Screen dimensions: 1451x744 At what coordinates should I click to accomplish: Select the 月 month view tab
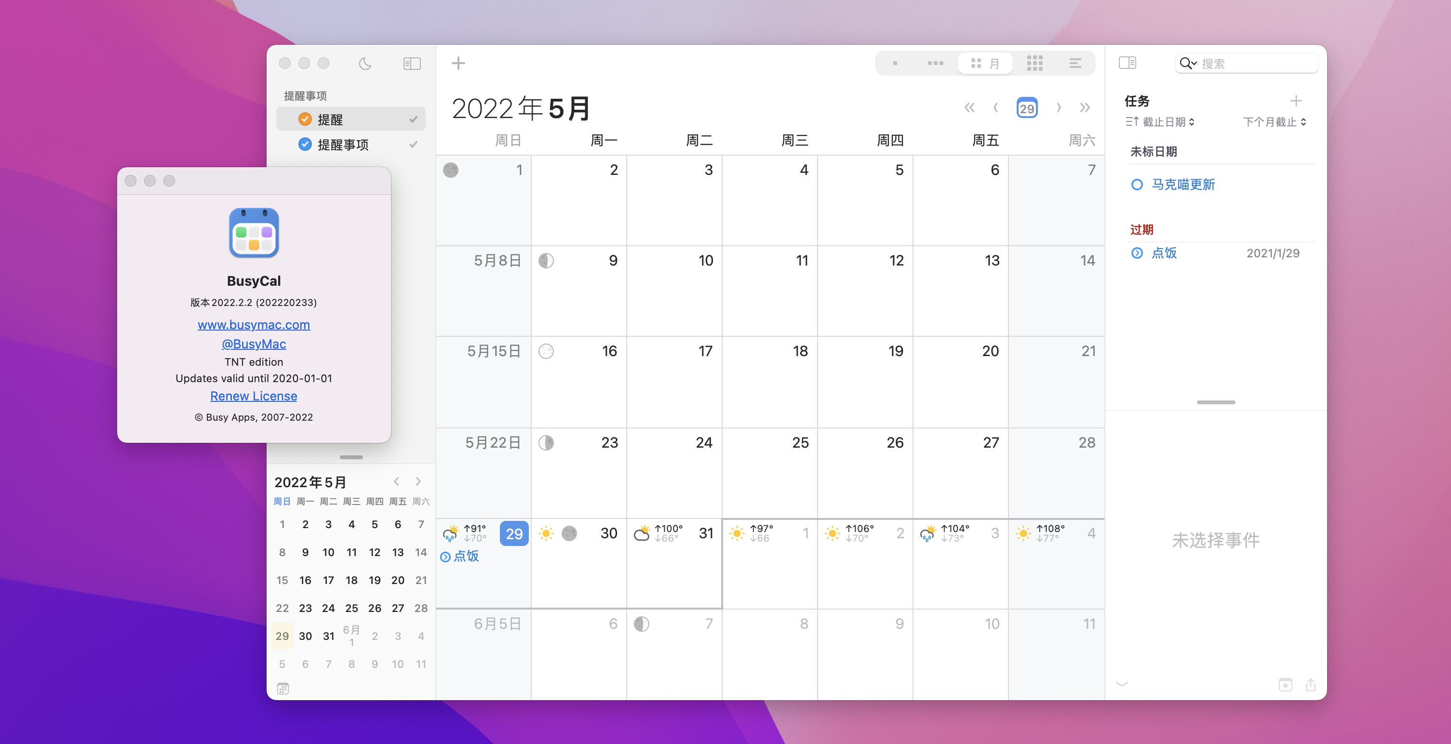coord(985,63)
